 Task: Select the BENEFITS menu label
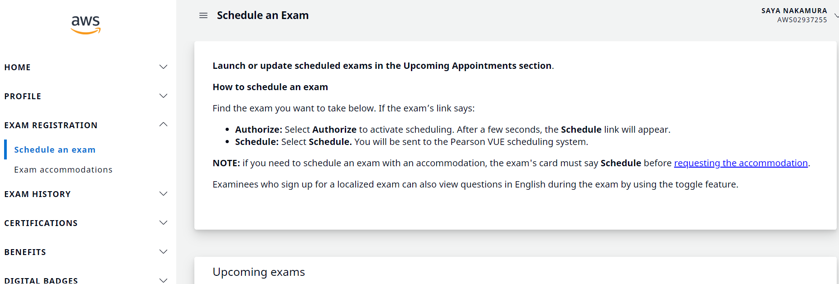click(25, 252)
